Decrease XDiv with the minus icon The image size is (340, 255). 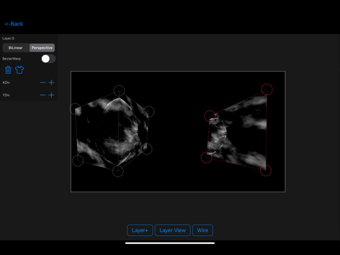coord(42,83)
